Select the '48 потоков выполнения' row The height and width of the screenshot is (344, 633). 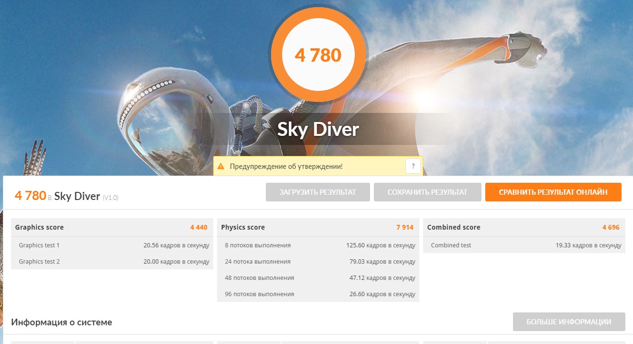[x=318, y=277]
